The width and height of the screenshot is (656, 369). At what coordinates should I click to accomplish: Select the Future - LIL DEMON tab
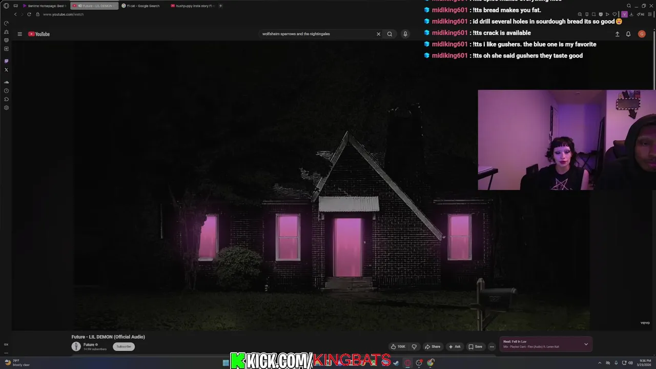coord(95,6)
